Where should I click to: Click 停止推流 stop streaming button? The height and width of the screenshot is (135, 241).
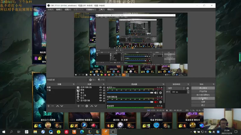pos(203,88)
